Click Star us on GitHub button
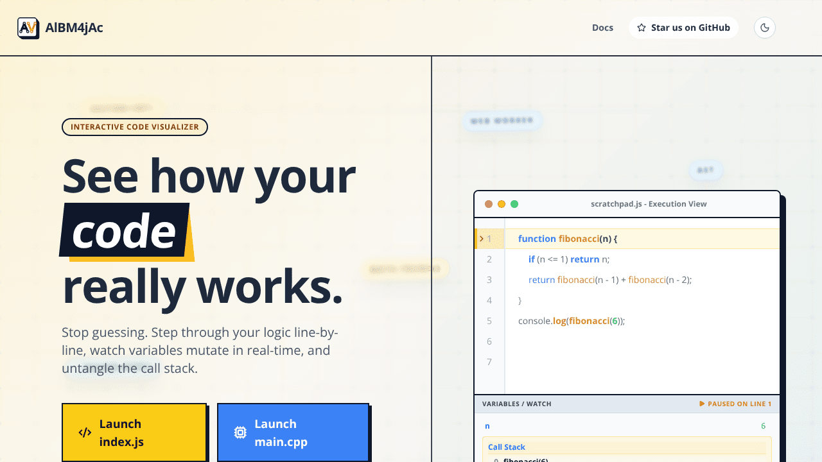The width and height of the screenshot is (822, 462). coord(683,28)
